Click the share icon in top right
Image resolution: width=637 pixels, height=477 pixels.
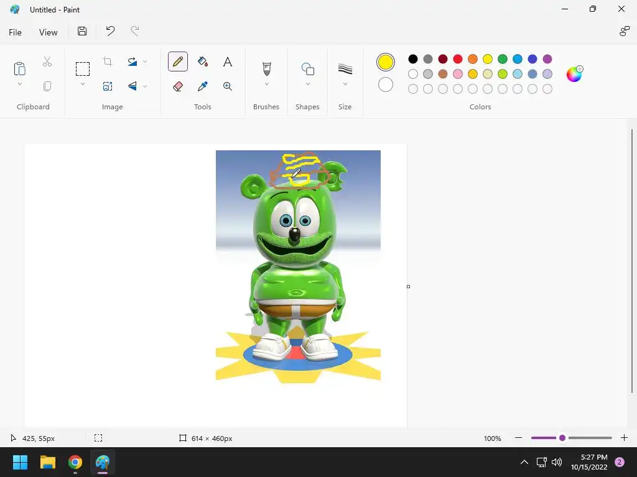coord(624,31)
